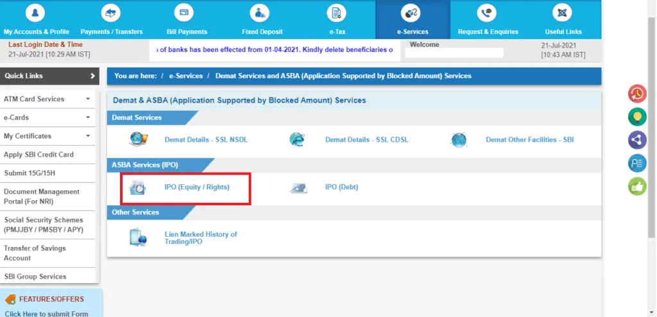Screen dimensions: 657x317
Task: Open Lien Marked History of Trading/IPO link
Action: pos(201,238)
